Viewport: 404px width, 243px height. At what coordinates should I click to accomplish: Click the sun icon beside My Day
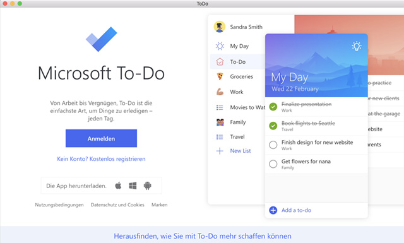tap(220, 46)
